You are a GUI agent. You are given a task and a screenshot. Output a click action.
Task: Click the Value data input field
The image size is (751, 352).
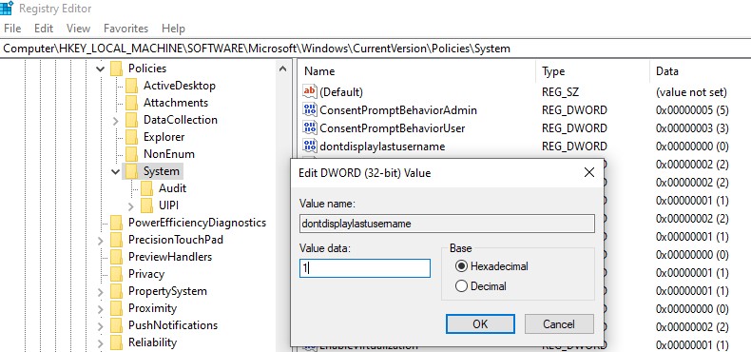click(364, 268)
